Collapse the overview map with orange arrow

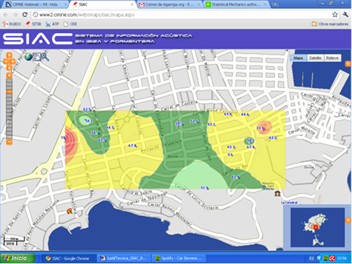pyautogui.click(x=348, y=220)
